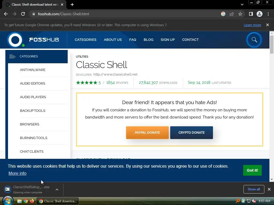Open the Chrome profile avatar

coord(260,14)
